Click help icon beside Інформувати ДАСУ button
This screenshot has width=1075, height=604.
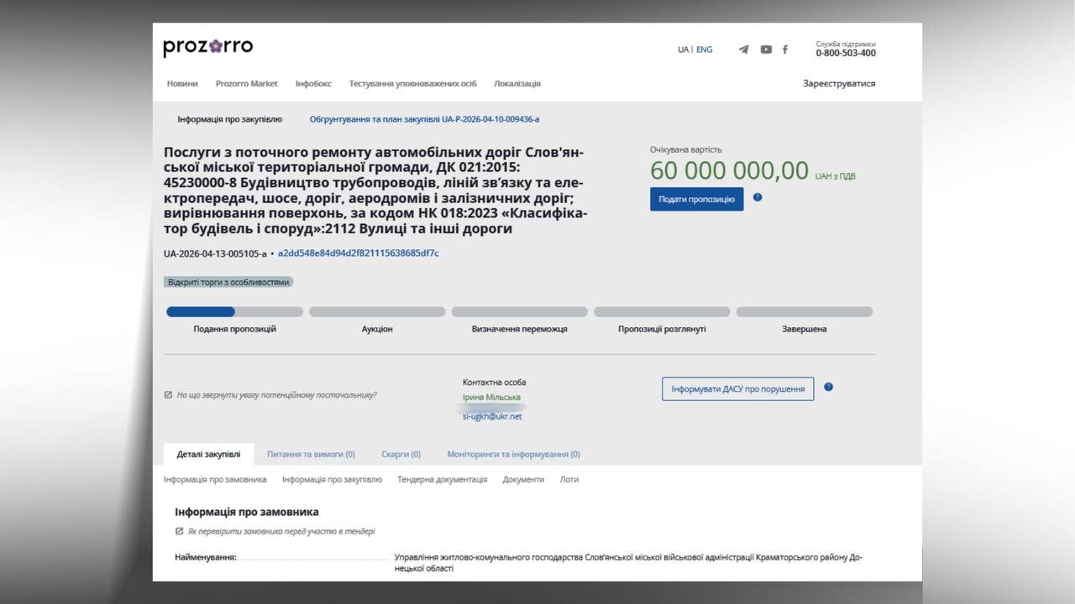pyautogui.click(x=828, y=388)
